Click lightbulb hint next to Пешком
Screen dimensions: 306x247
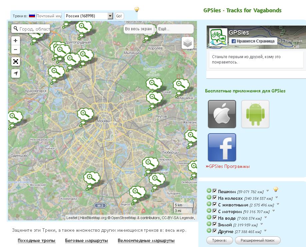[x=276, y=189]
